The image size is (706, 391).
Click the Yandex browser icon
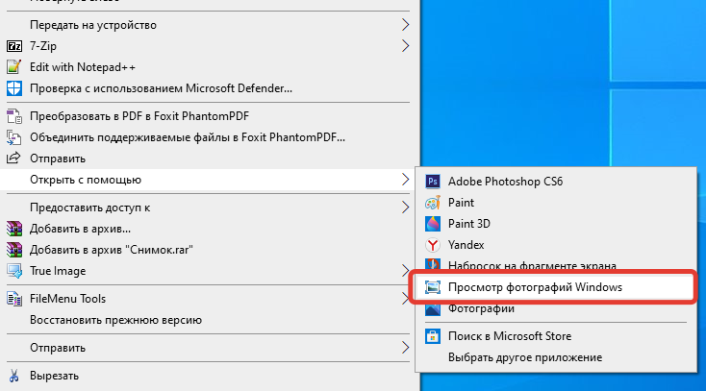pyautogui.click(x=433, y=245)
